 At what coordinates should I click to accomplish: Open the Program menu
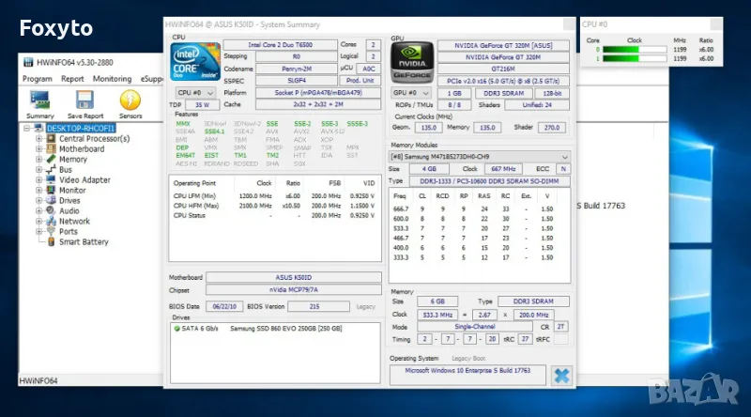(x=37, y=79)
